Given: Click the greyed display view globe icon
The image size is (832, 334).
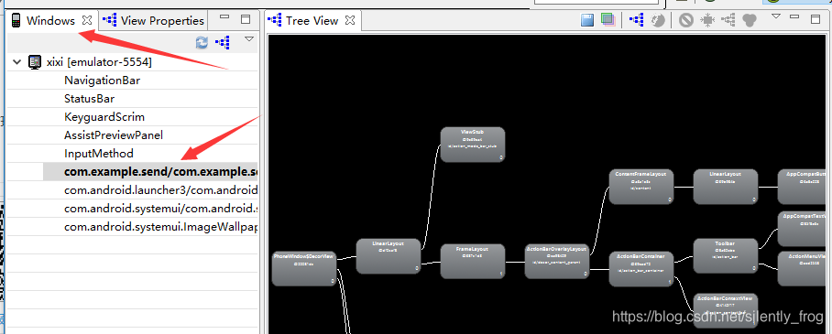Looking at the screenshot, I should pos(658,20).
